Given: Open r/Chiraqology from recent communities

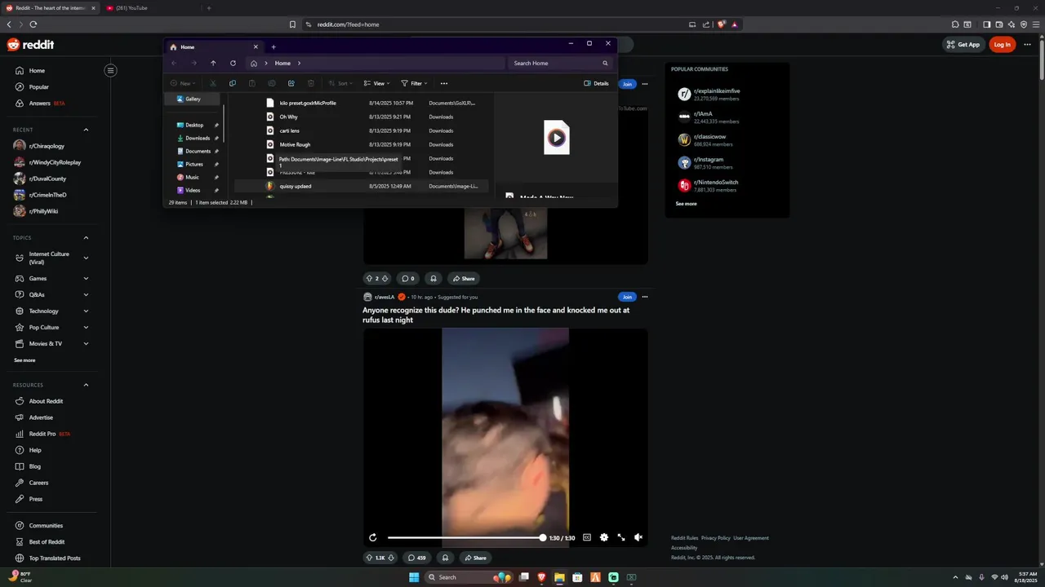Looking at the screenshot, I should (47, 146).
